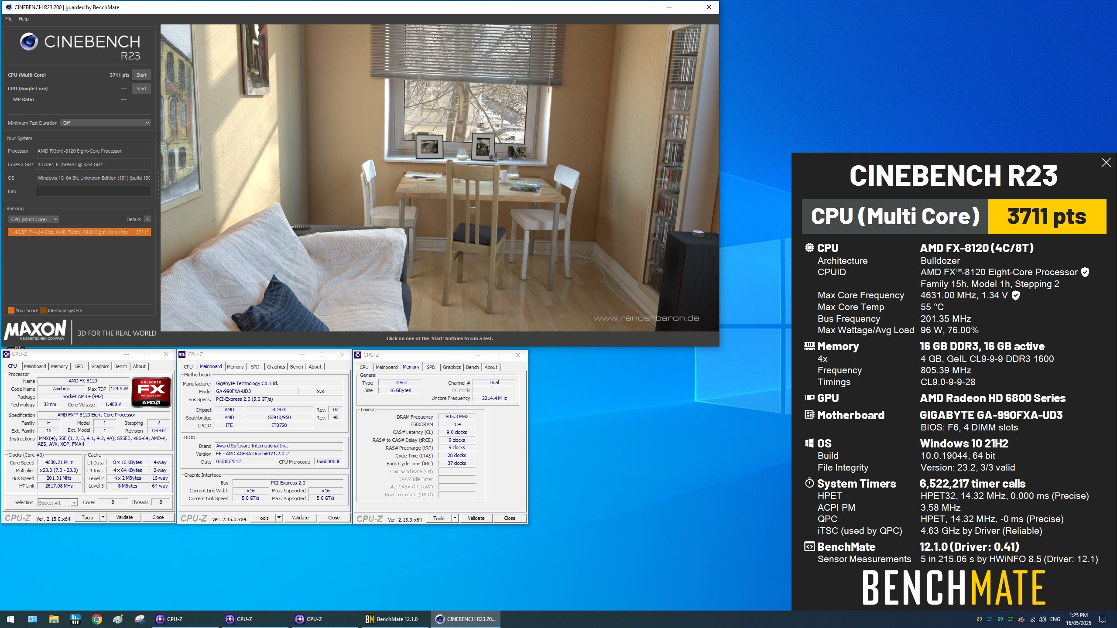
Task: Click the blue bar-chart app icon on taskbar
Action: 75,619
